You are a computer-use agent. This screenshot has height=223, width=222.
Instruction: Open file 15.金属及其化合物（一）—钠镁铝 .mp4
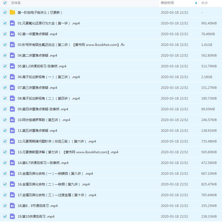(x=55, y=174)
